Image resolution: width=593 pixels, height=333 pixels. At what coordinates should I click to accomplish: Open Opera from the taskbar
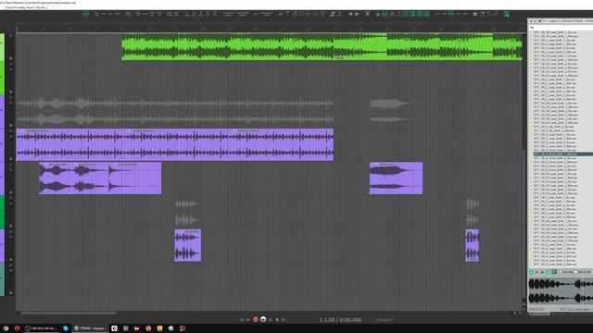click(17, 328)
